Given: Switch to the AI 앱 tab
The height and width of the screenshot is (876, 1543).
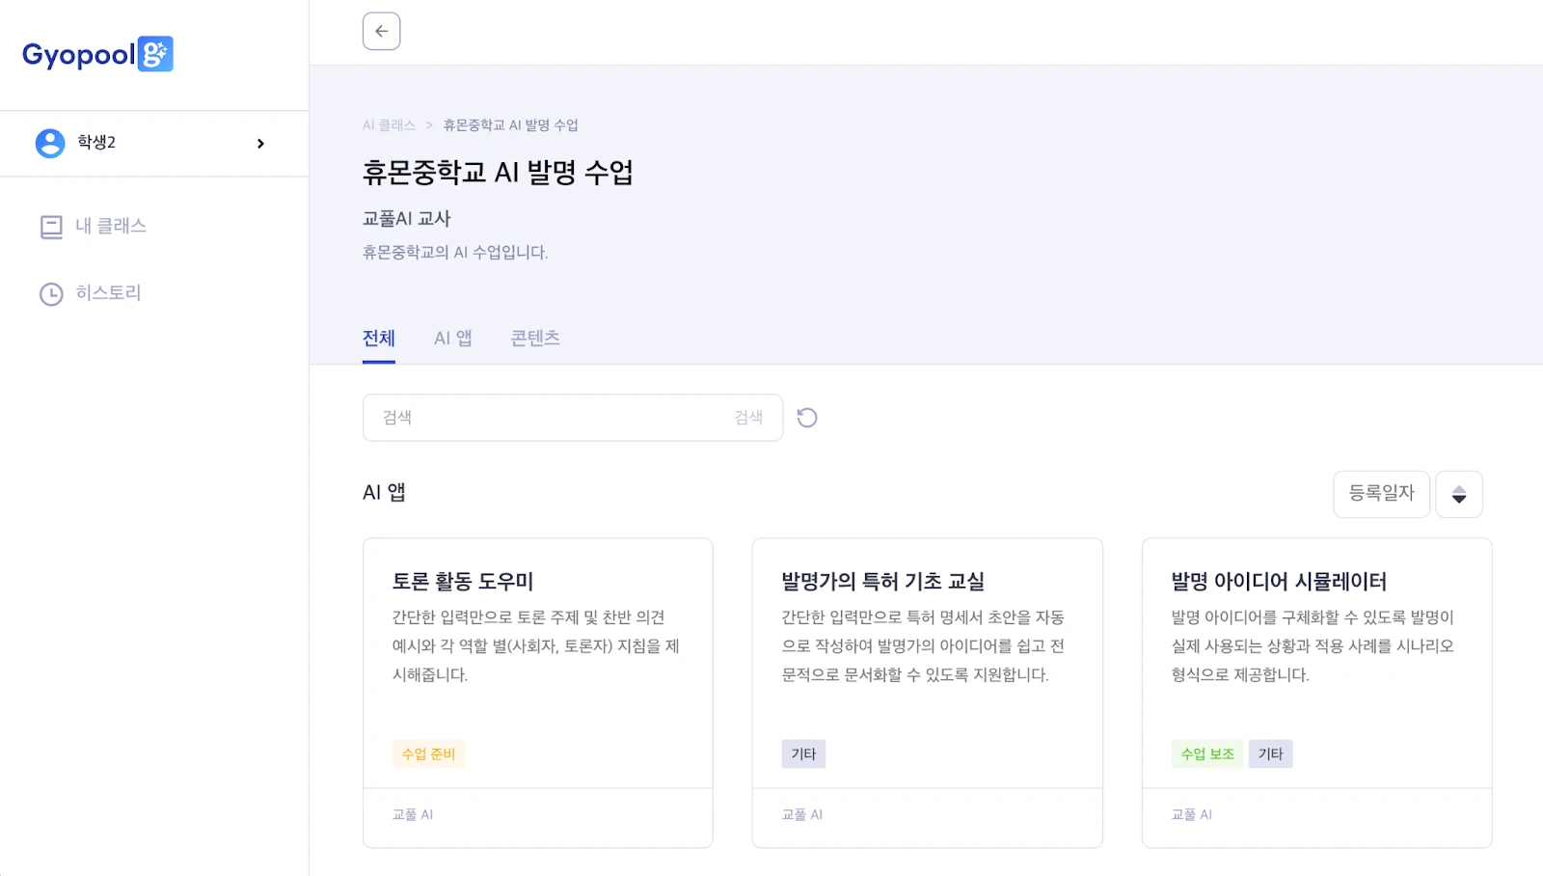Looking at the screenshot, I should point(452,339).
